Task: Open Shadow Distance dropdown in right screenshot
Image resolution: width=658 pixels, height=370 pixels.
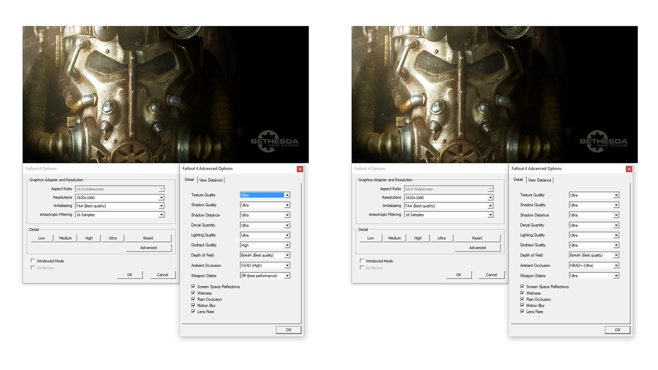Action: tap(594, 215)
